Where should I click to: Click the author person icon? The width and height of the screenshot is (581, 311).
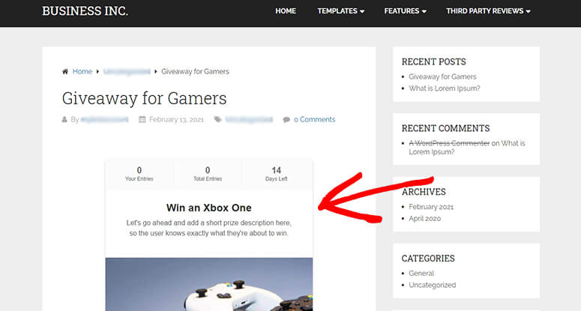pyautogui.click(x=64, y=120)
